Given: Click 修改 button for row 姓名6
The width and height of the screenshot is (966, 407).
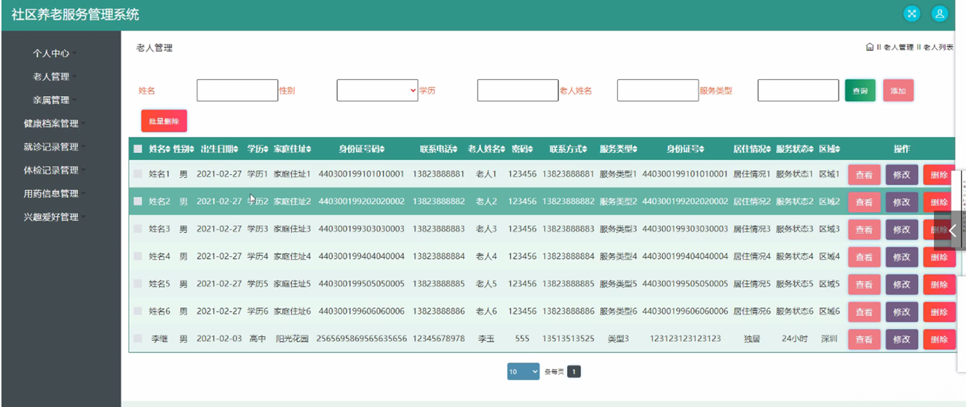Looking at the screenshot, I should coord(901,312).
